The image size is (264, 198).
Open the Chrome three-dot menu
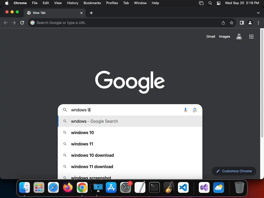click(x=258, y=23)
